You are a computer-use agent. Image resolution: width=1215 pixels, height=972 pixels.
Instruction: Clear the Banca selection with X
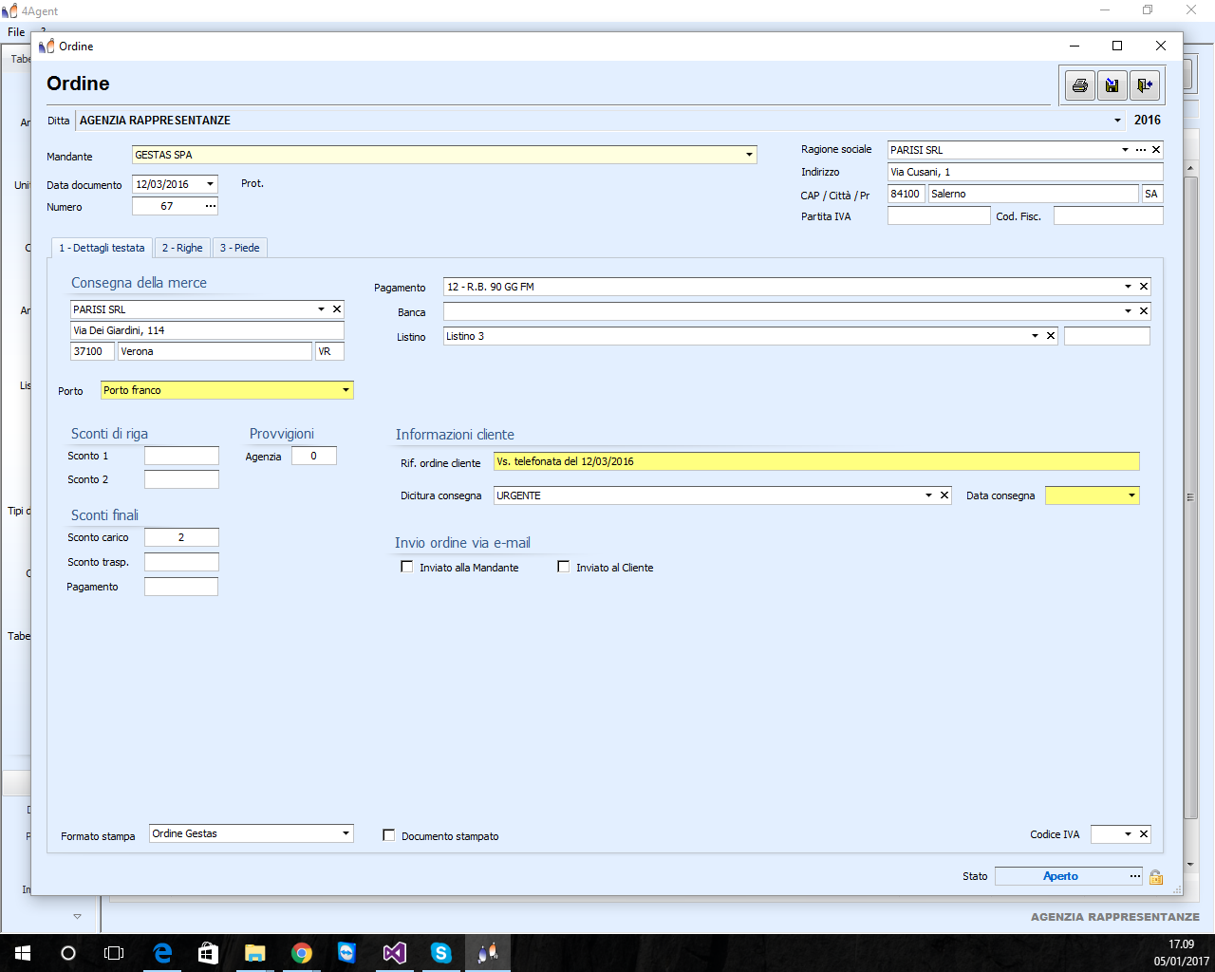pos(1144,311)
